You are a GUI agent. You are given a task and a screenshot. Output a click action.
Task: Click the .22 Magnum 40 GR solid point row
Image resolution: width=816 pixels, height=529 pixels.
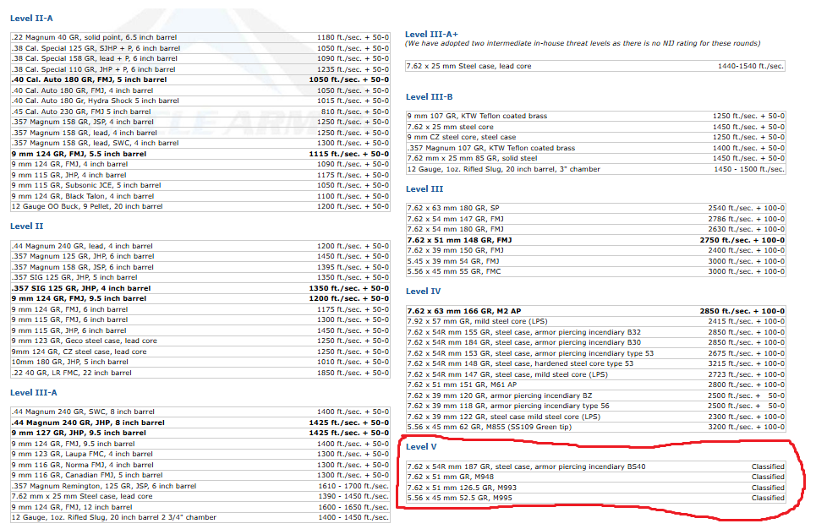[200, 37]
